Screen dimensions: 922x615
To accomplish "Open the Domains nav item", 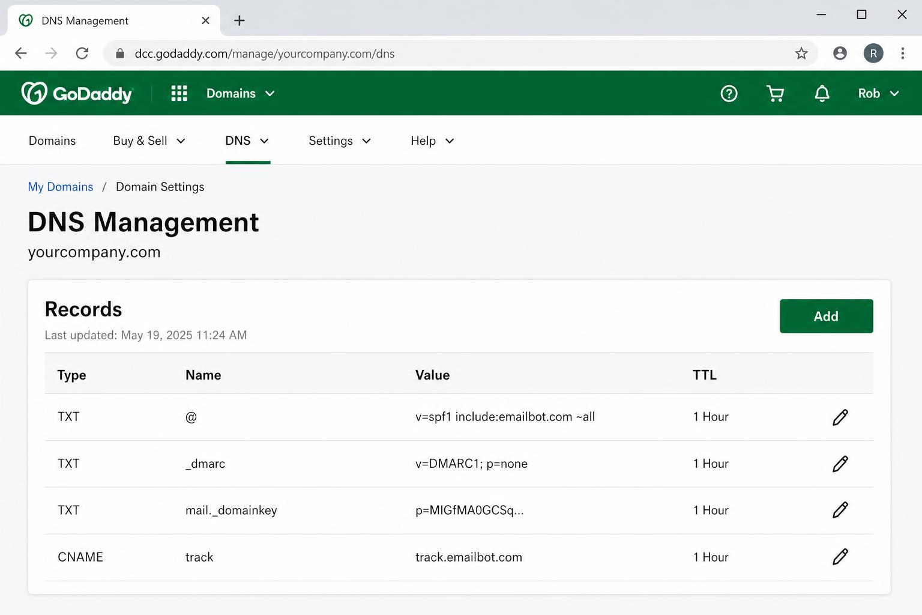I will coord(52,141).
